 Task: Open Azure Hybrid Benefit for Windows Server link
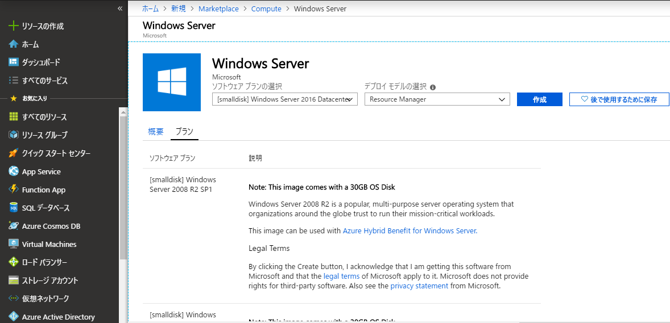point(410,231)
